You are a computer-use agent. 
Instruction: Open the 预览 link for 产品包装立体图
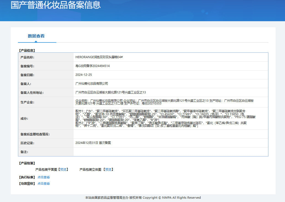(x=108, y=169)
